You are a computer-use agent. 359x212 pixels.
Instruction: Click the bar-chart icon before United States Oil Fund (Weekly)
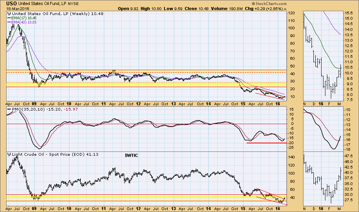click(9, 13)
